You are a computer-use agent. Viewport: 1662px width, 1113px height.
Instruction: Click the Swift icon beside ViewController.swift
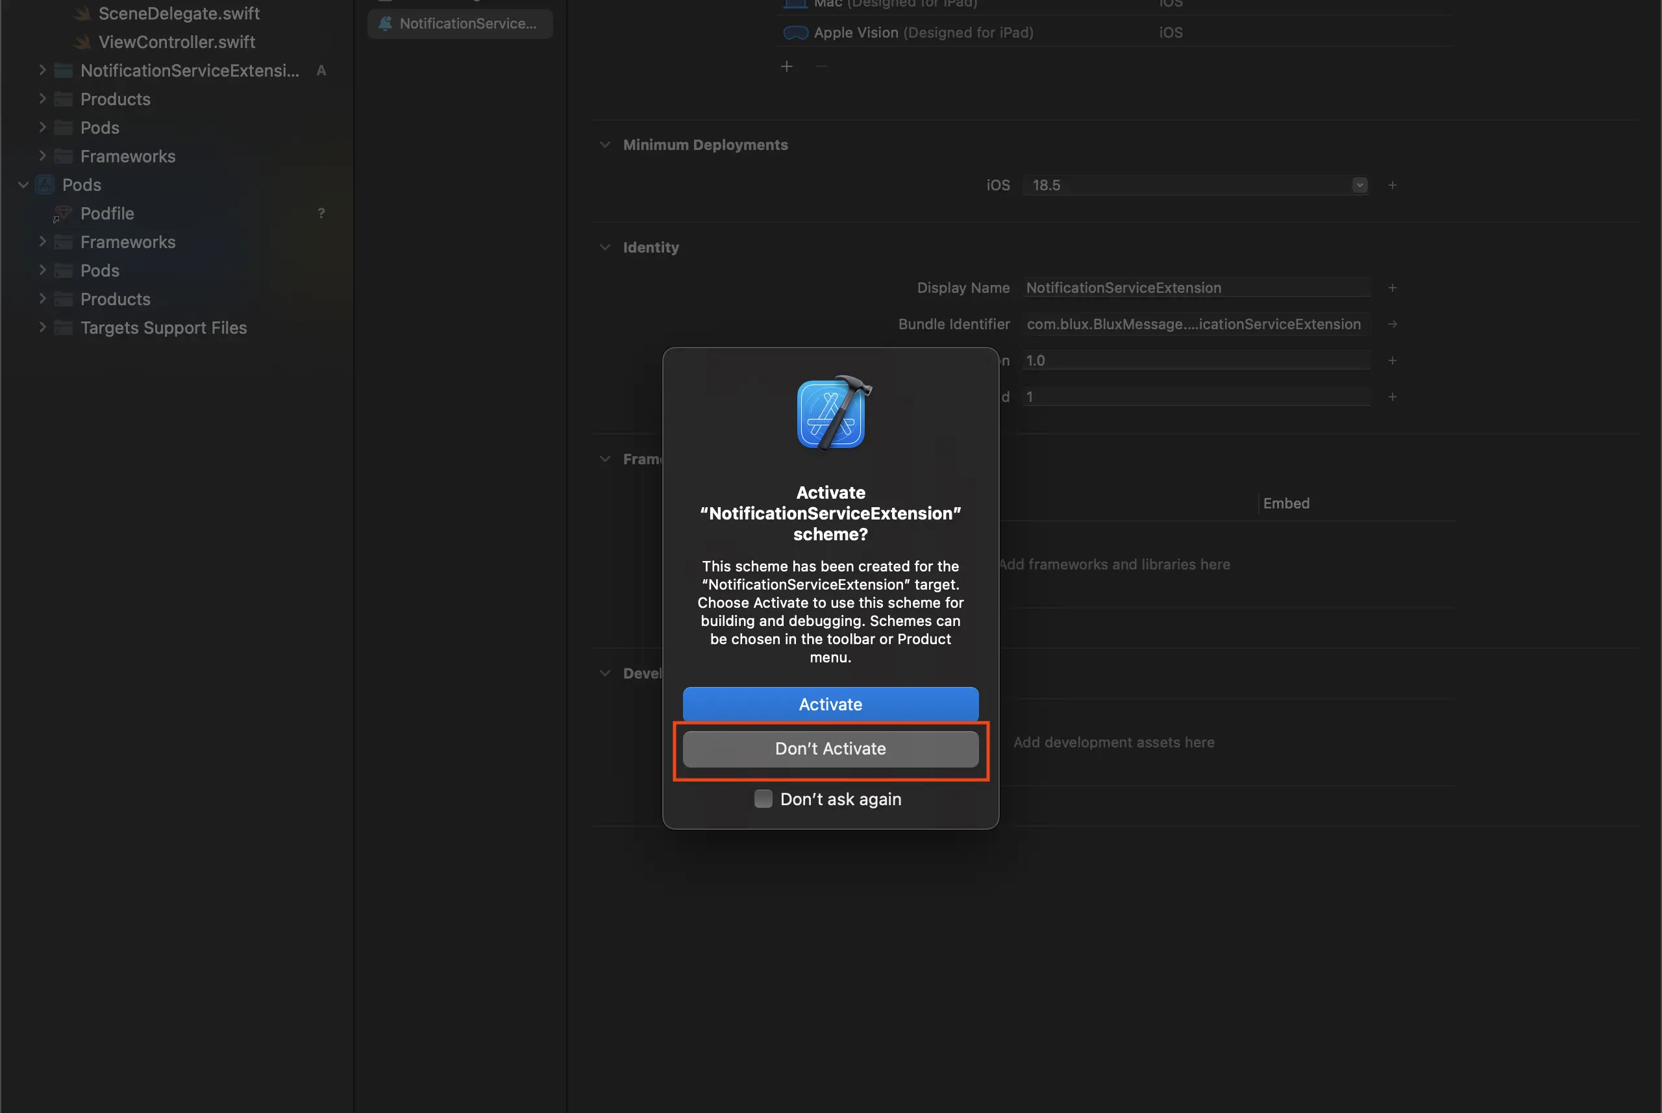(x=82, y=42)
